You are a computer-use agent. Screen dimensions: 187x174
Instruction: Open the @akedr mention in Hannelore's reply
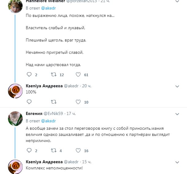point(48,7)
